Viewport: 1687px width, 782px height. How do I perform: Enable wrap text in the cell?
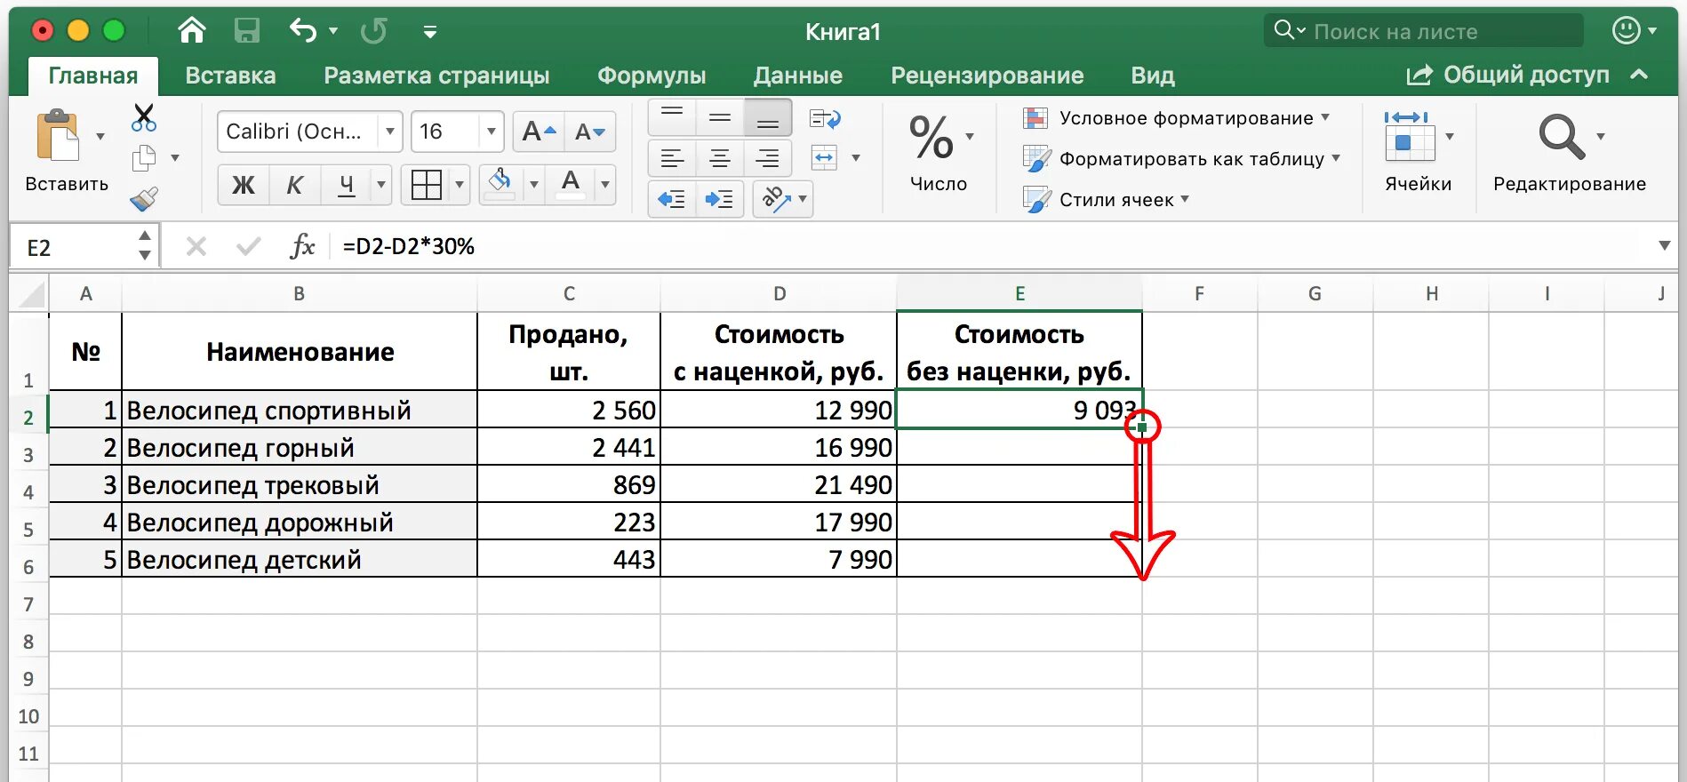pos(825,118)
